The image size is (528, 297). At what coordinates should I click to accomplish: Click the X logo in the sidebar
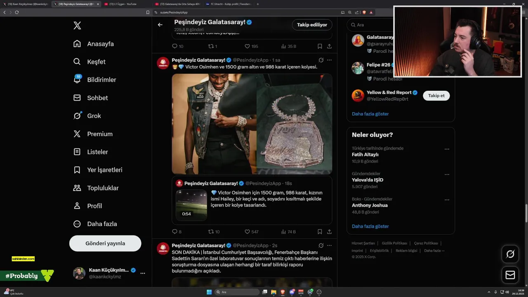[77, 26]
